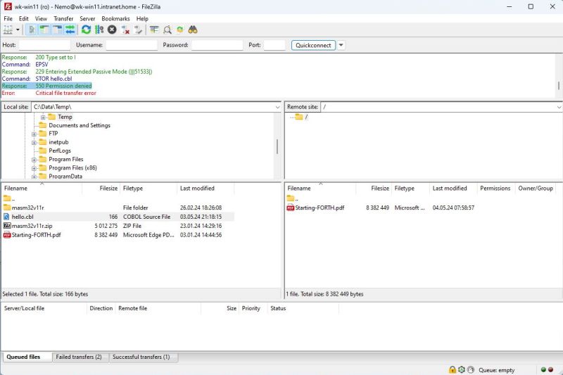Toggle local directory tree display
563x375 pixels.
pos(44,30)
